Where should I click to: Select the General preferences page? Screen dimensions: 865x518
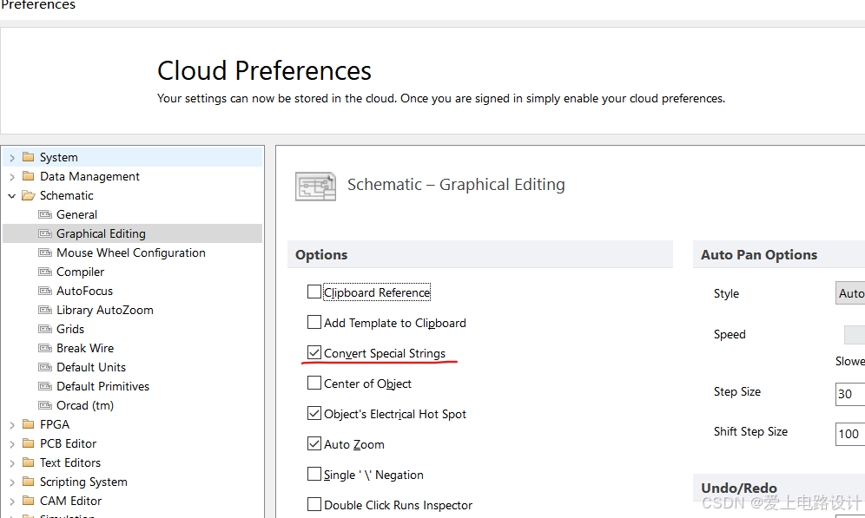[x=76, y=214]
